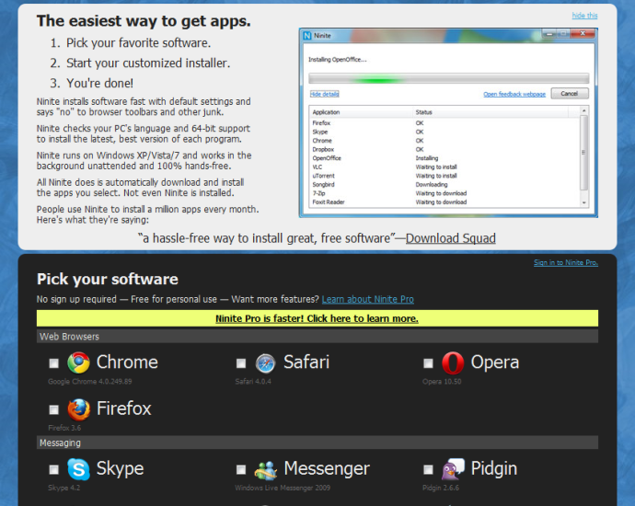
Task: Open the Download Squad link
Action: (x=450, y=238)
